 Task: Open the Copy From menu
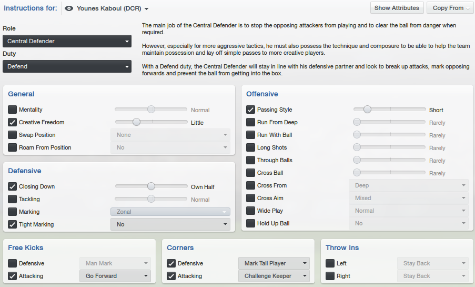pyautogui.click(x=450, y=8)
